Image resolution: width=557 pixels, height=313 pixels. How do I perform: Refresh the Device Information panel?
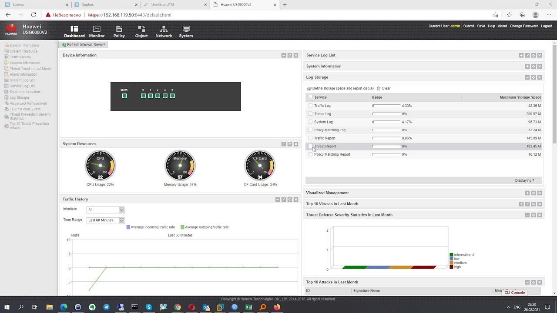point(290,56)
